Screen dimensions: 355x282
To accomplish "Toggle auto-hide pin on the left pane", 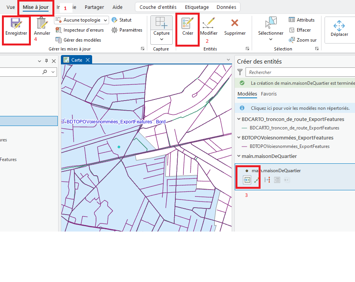I will tap(46, 61).
